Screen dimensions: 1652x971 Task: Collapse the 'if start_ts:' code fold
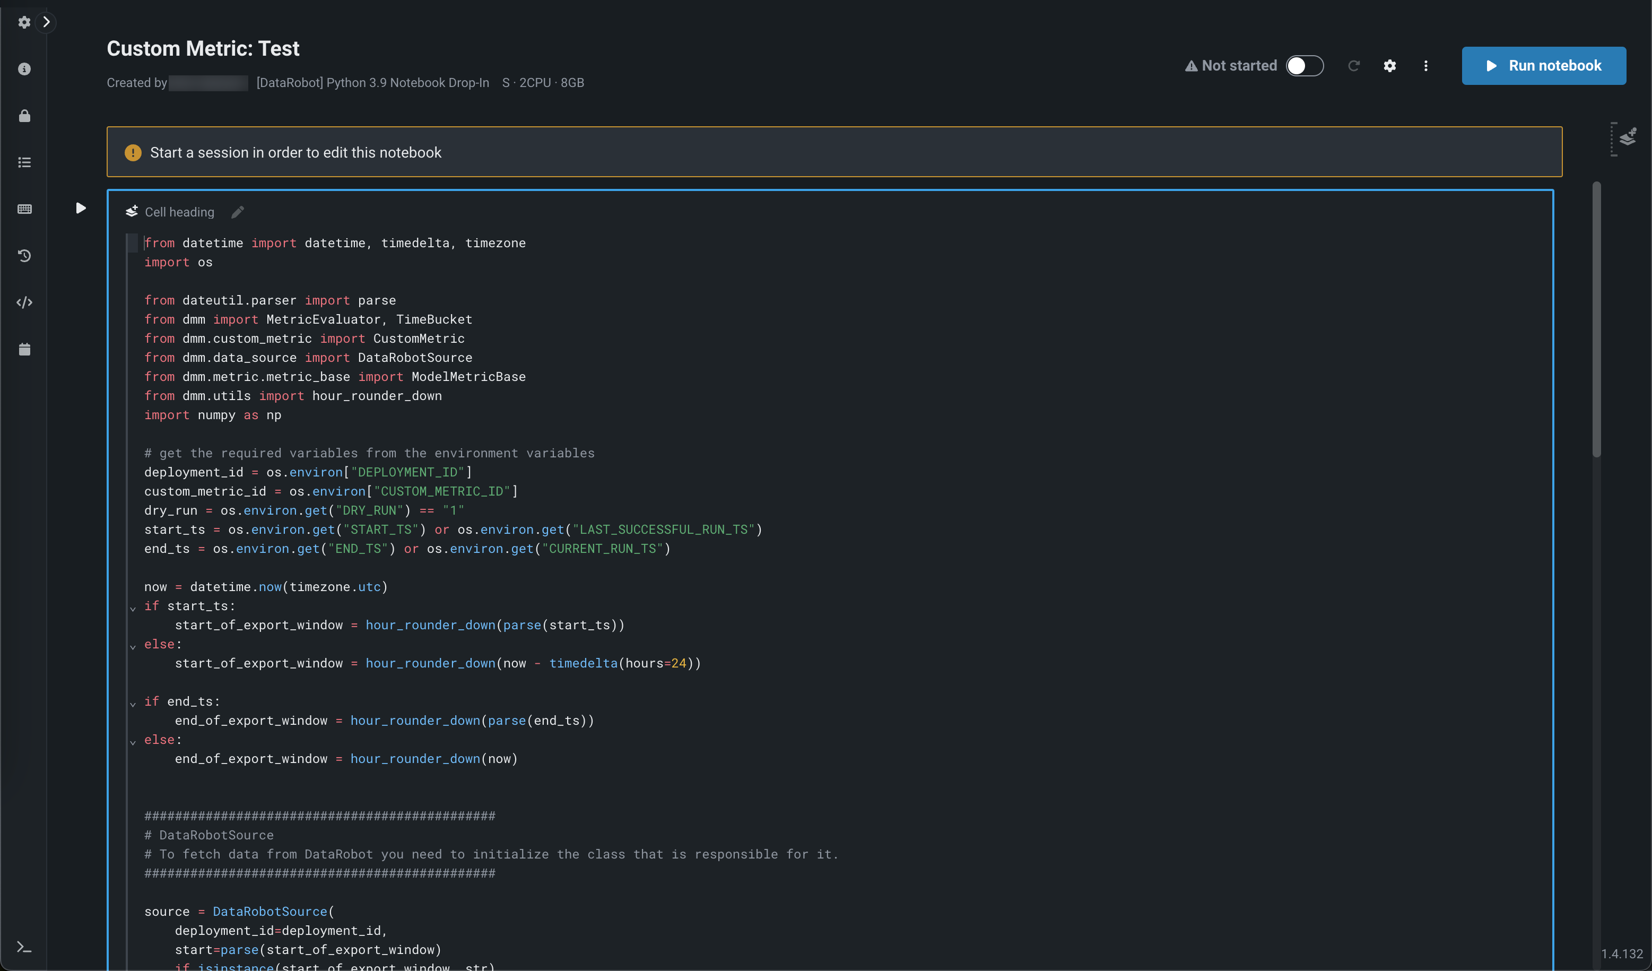(x=133, y=608)
